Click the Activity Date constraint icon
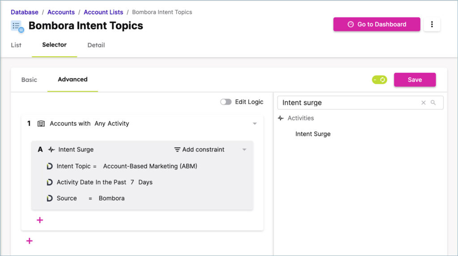Screen dimensions: 458x256 (x=50, y=182)
